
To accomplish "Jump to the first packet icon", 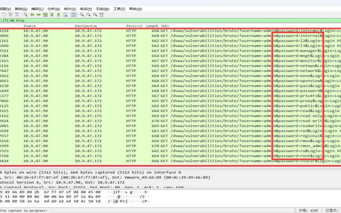I will (52, 14).
